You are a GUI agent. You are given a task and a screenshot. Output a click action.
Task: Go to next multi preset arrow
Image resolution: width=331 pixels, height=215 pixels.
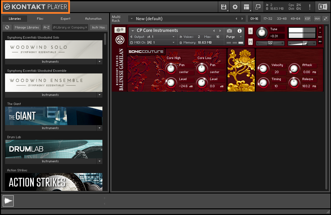click(x=242, y=19)
